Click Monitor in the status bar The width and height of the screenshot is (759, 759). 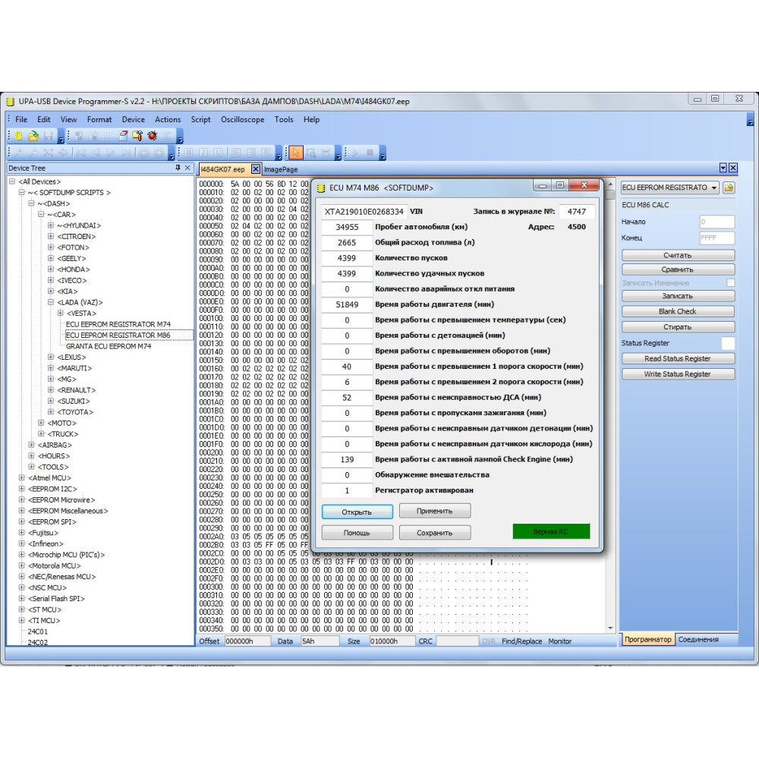click(x=560, y=641)
